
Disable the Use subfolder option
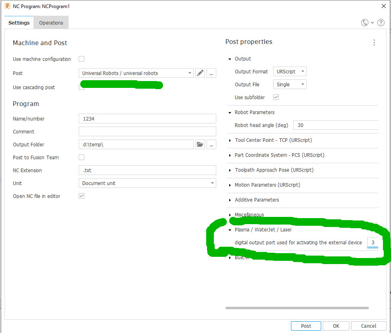(276, 97)
